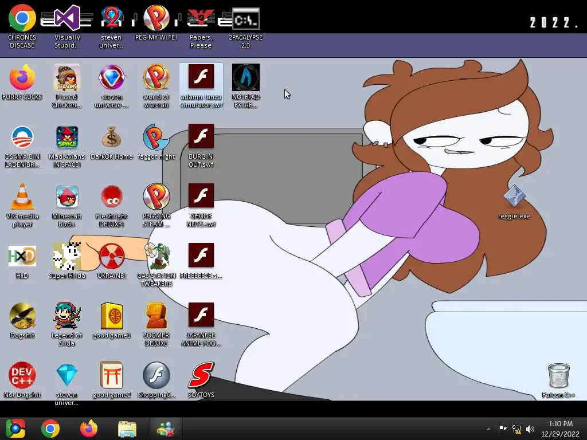Open the recycle bin labeled Falcon C++
This screenshot has width=587, height=440.
tap(558, 375)
